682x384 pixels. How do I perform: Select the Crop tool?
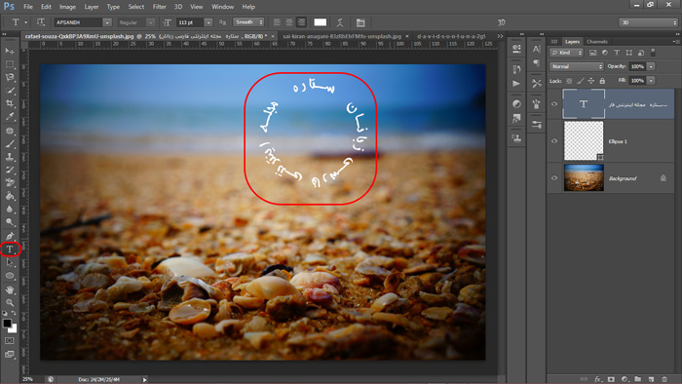point(10,103)
